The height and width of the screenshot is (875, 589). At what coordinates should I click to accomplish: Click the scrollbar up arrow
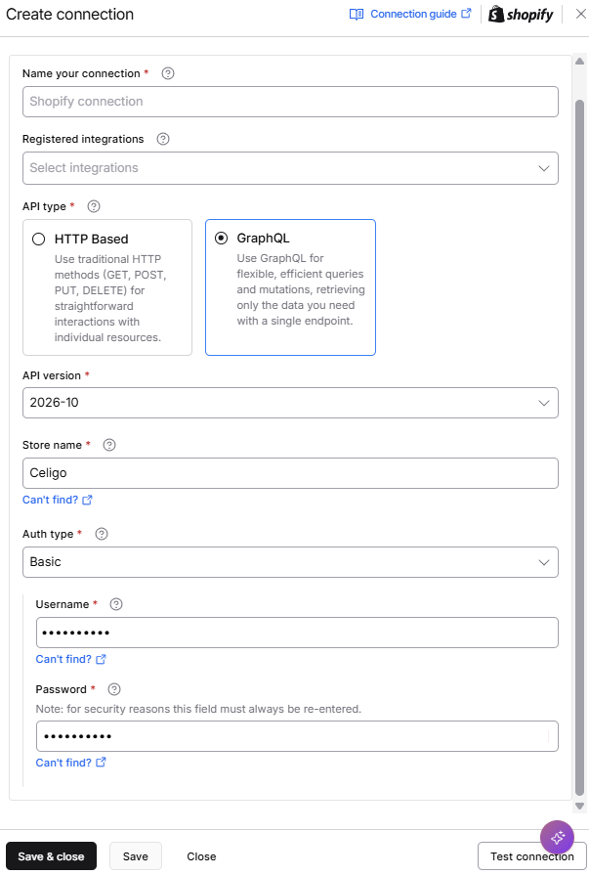[x=579, y=61]
